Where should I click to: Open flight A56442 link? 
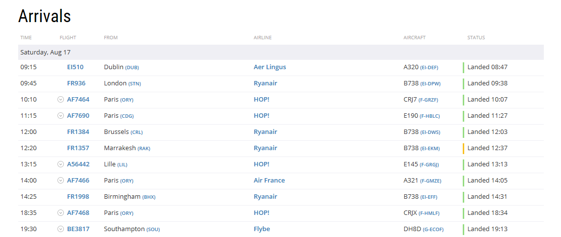click(x=79, y=164)
